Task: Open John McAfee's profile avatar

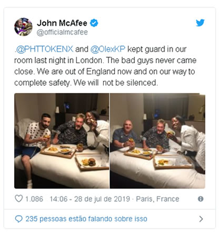Action: point(23,27)
